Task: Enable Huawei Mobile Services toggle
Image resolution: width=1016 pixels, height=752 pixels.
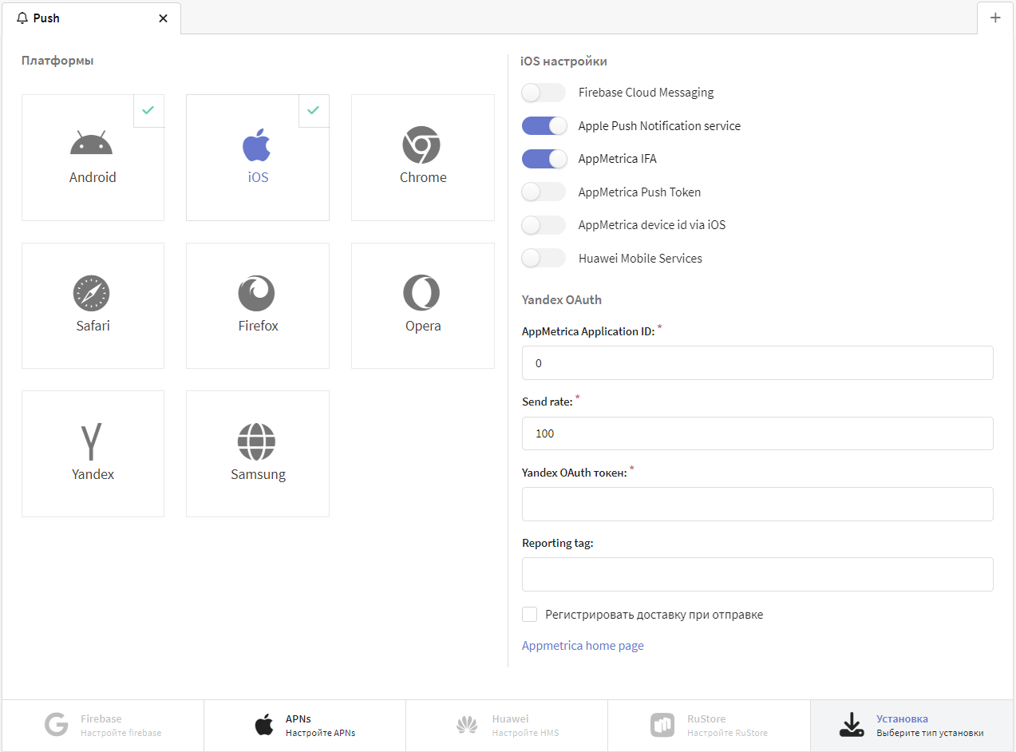Action: pyautogui.click(x=544, y=258)
